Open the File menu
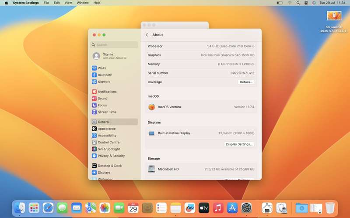 [46, 3]
